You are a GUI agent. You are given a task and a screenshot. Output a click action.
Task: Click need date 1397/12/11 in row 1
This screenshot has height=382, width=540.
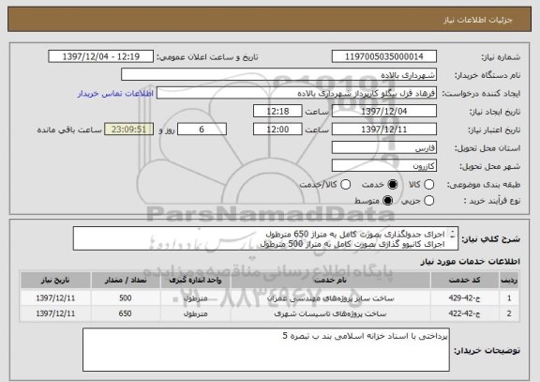(55, 298)
